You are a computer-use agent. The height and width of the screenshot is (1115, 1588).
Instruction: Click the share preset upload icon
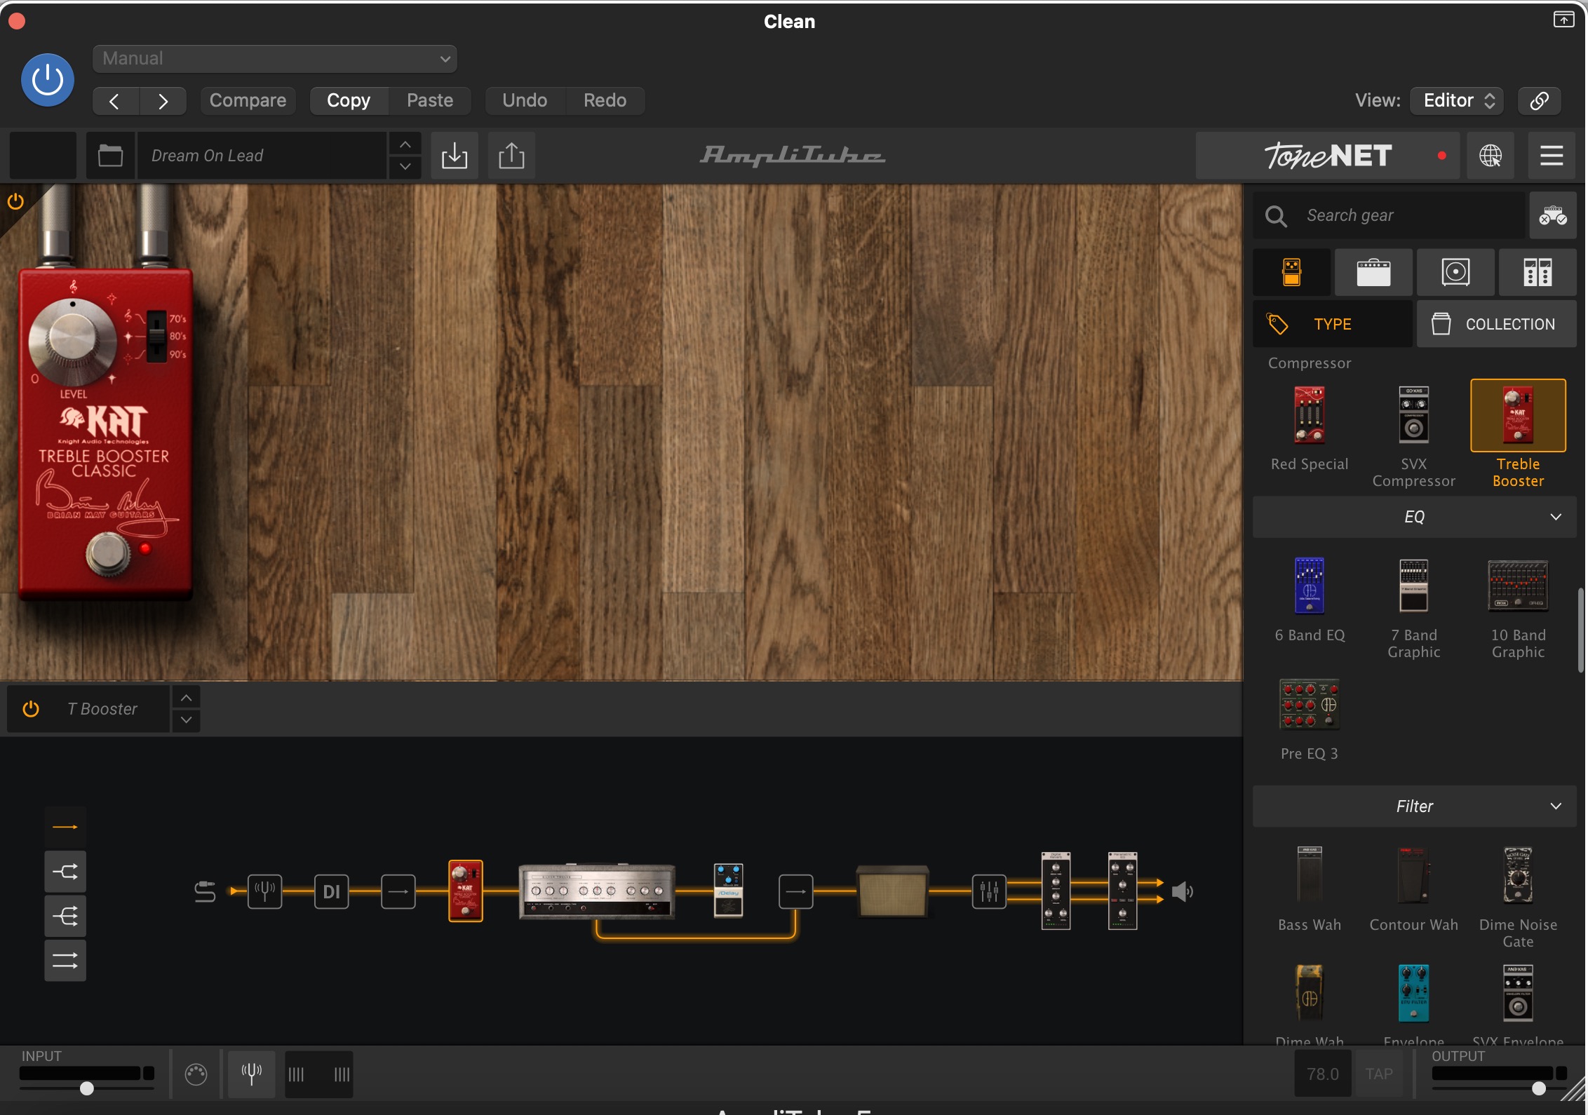511,156
